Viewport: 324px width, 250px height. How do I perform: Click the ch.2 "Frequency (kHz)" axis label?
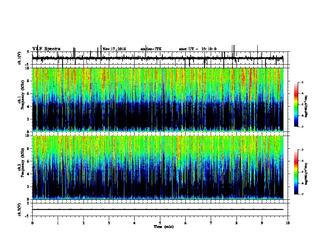coord(22,163)
